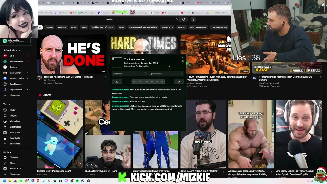Open Steam from the taskbar
Image resolution: width=327 pixels, height=184 pixels.
83,181
